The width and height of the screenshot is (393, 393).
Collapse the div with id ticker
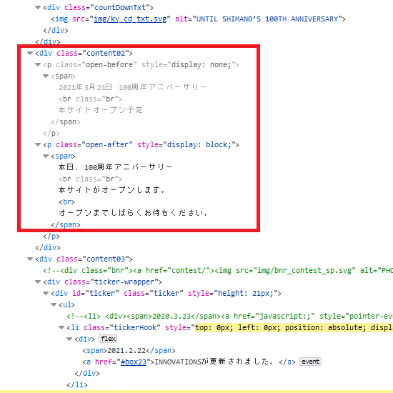pos(46,293)
